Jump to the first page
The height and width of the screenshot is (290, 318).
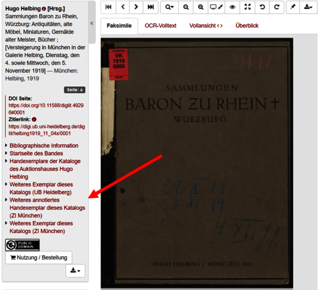(108, 7)
